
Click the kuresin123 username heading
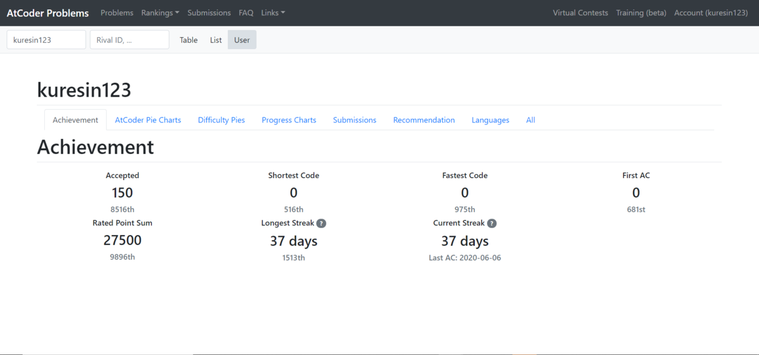pos(84,90)
